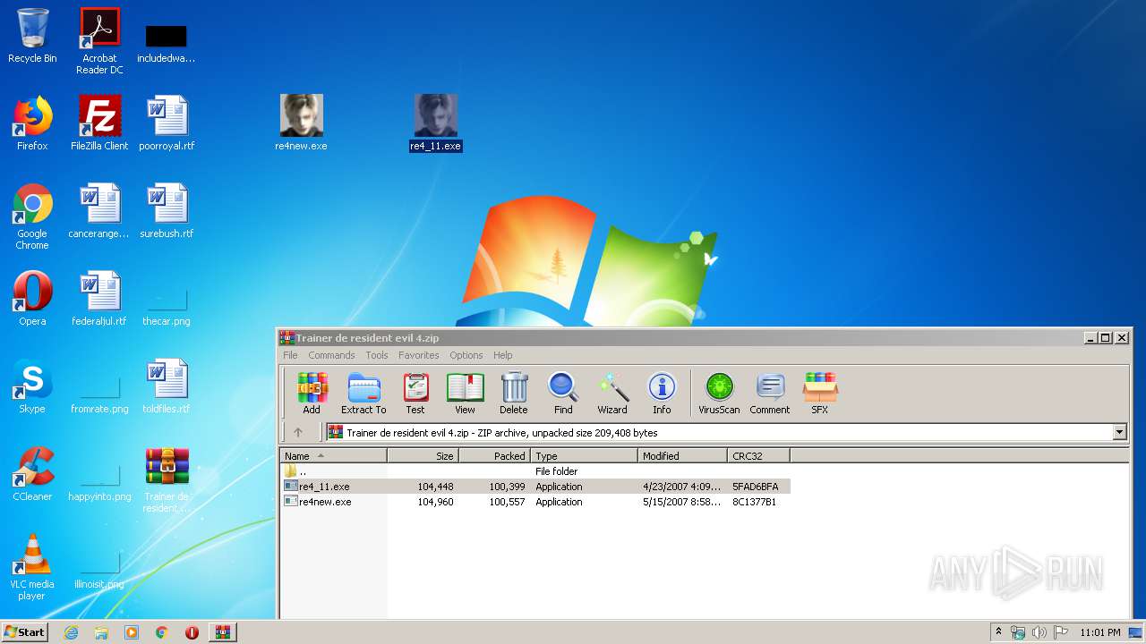Open Windows Media Player from taskbar

point(132,632)
